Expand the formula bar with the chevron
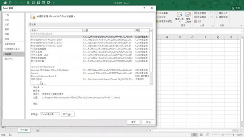Viewport: 244px width, 137px height. click(241, 32)
